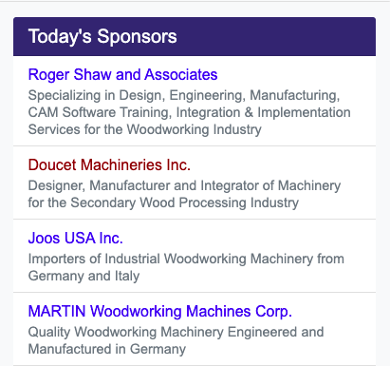Click "Quality Woodworking Machinery Engineered and" line
Image resolution: width=390 pixels, height=366 pixels.
pyautogui.click(x=176, y=332)
